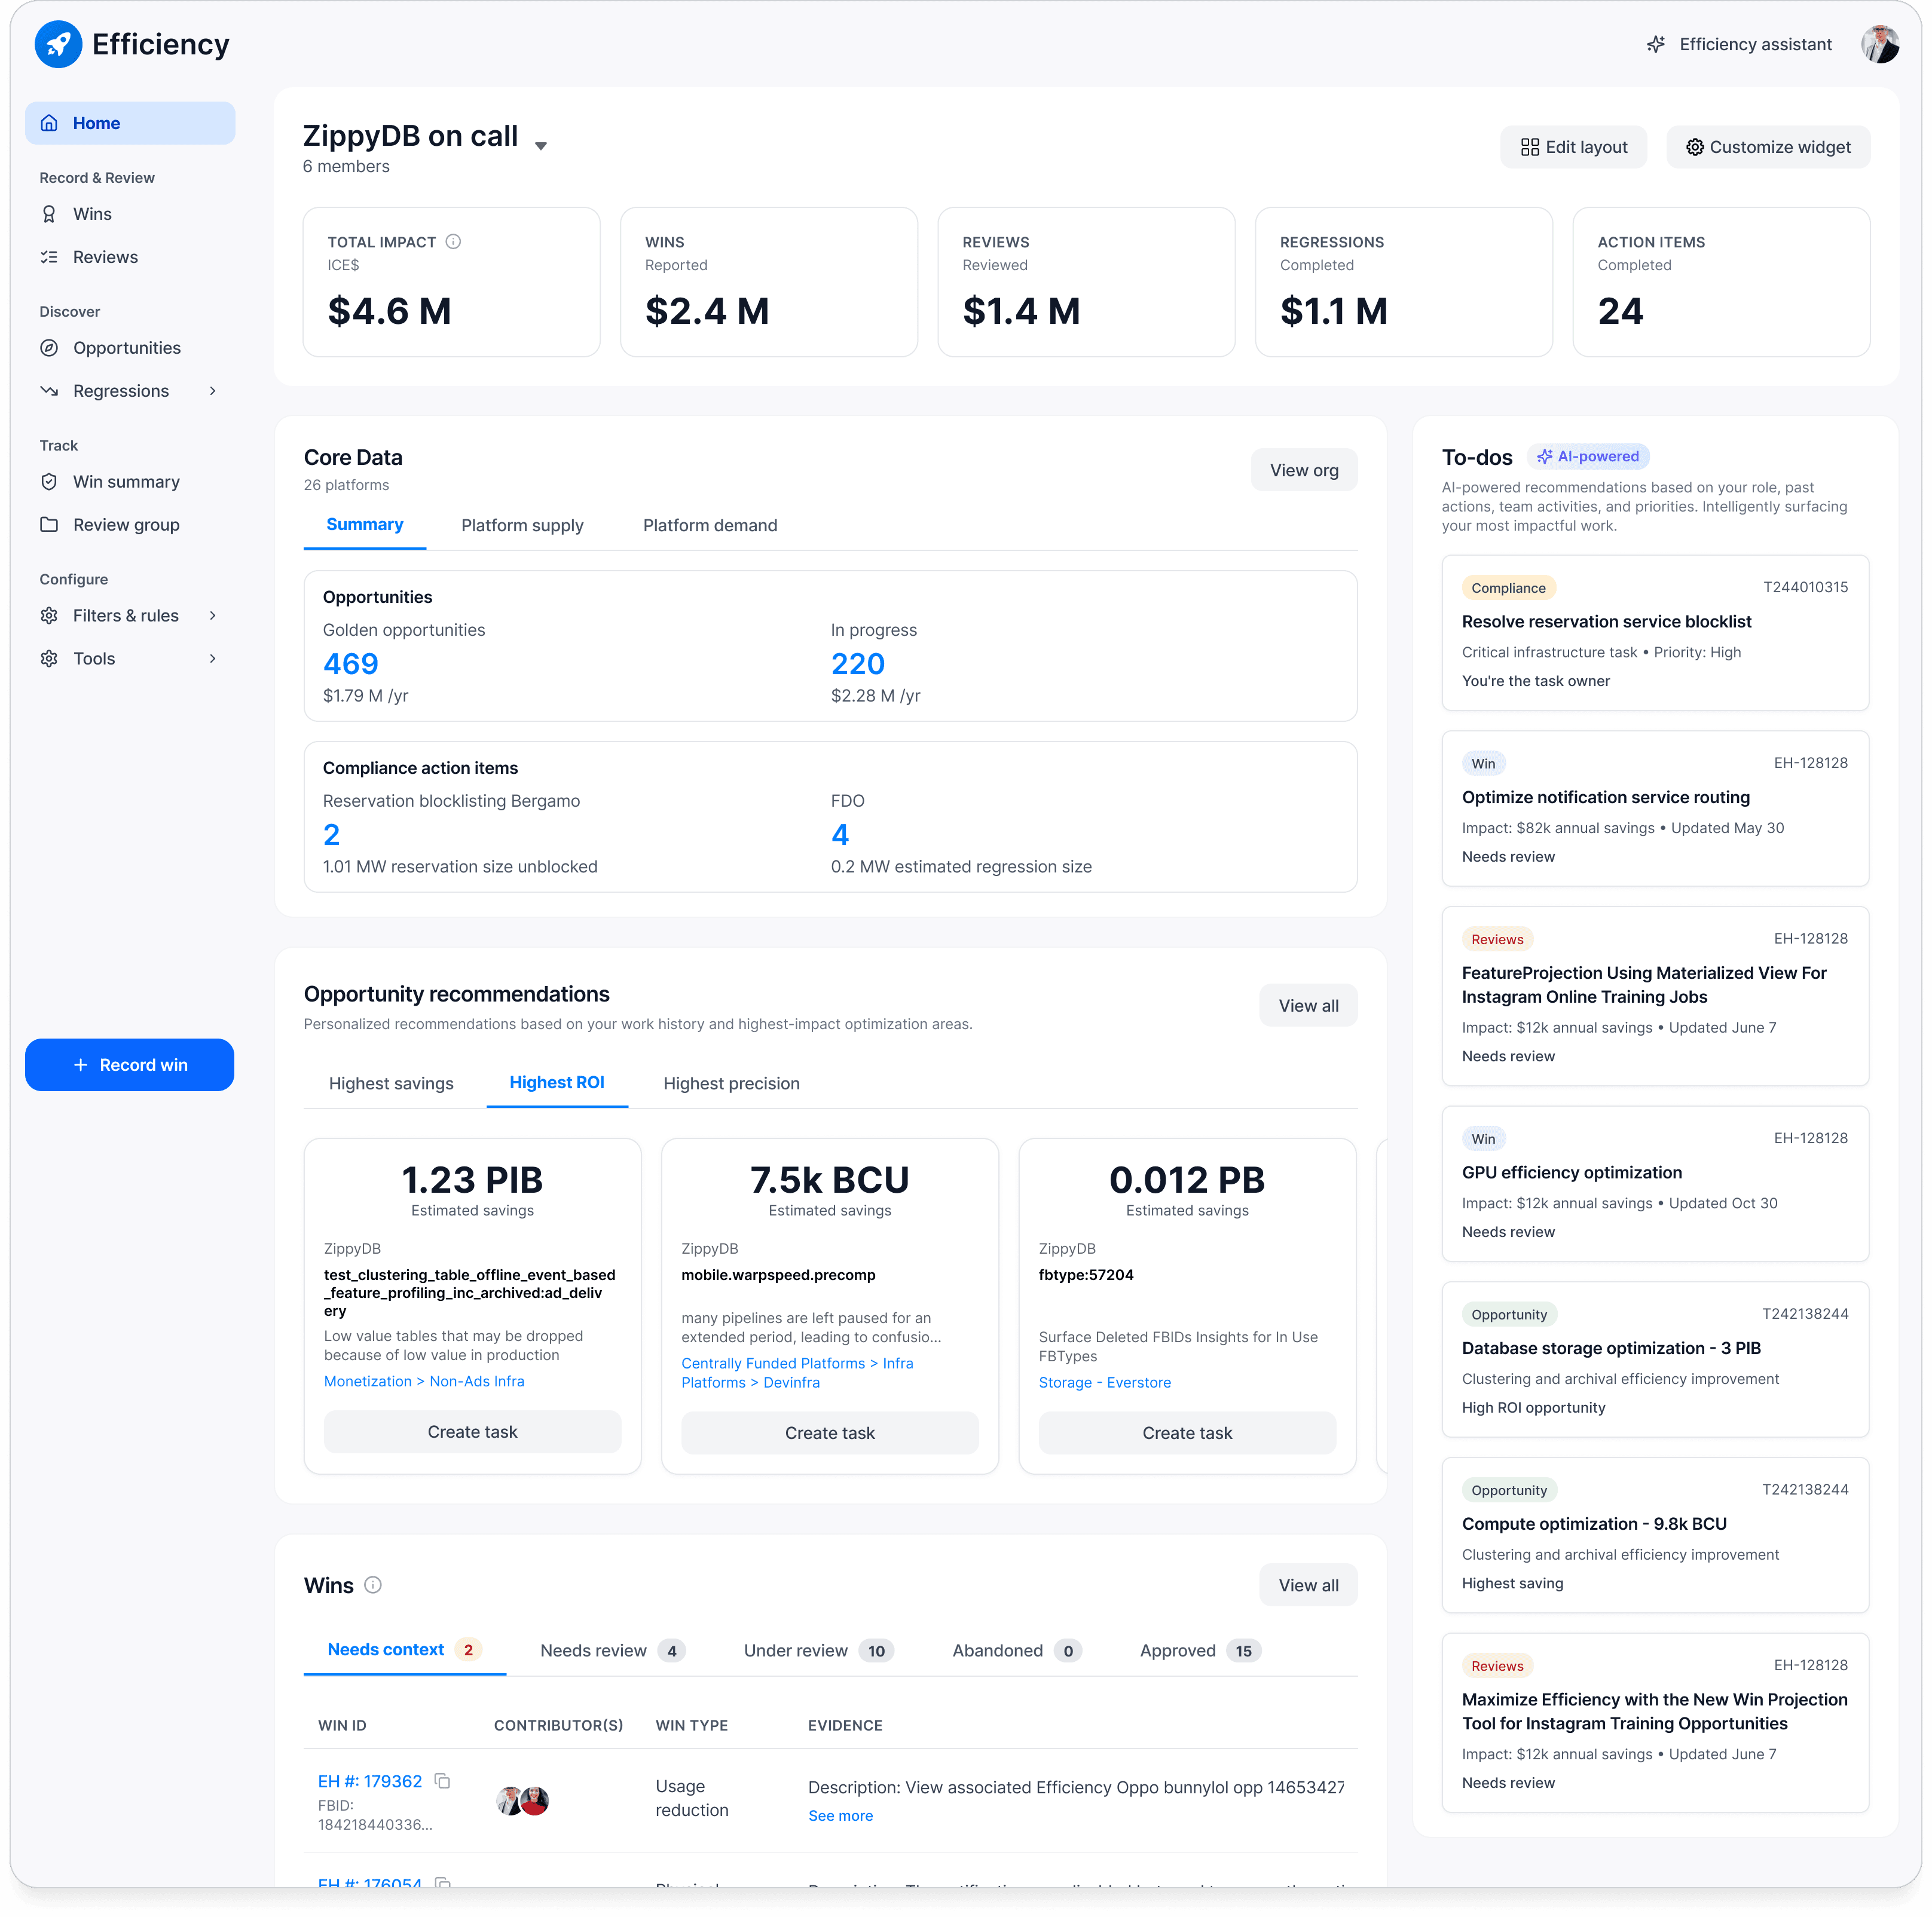Image resolution: width=1932 pixels, height=1917 pixels.
Task: Copy win ID 179362 with copy icon
Action: click(x=442, y=1781)
